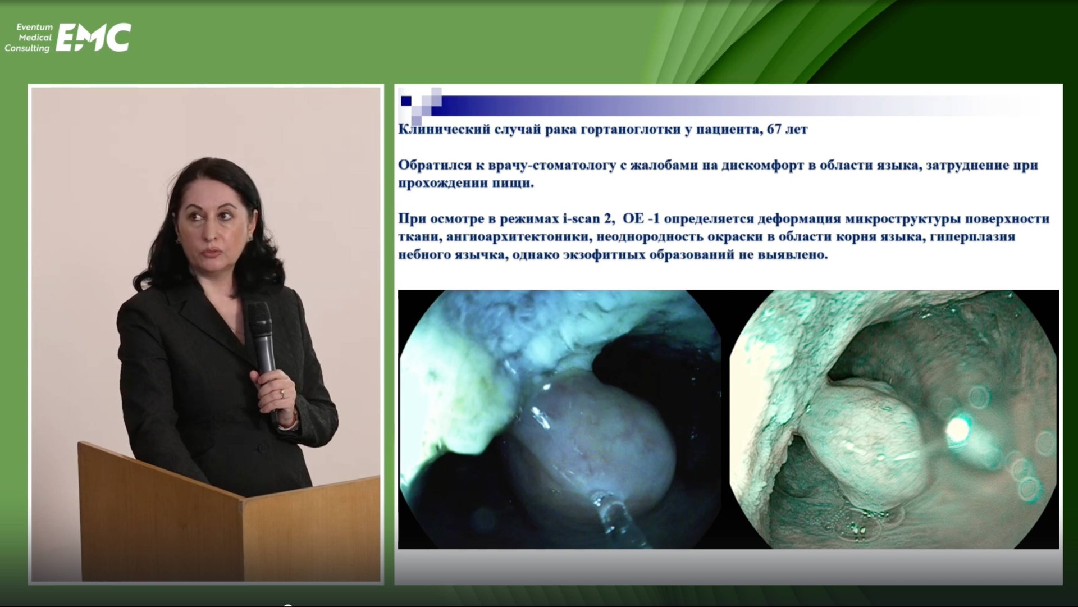Click the white slide area below images

pyautogui.click(x=728, y=566)
